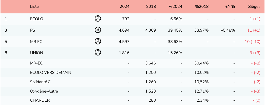Viewport: 265px width, 109px height.
Task: Show candidates for MR EC list
Action: 98,41
